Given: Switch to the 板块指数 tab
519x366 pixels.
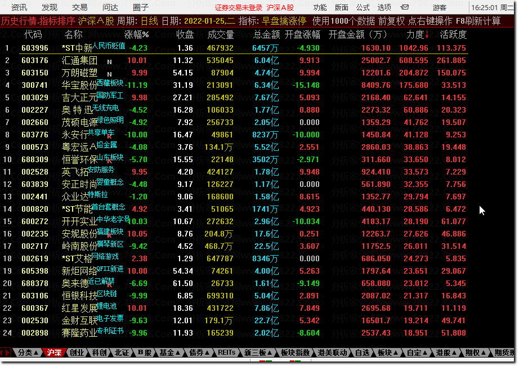Looking at the screenshot, I should click(296, 352).
